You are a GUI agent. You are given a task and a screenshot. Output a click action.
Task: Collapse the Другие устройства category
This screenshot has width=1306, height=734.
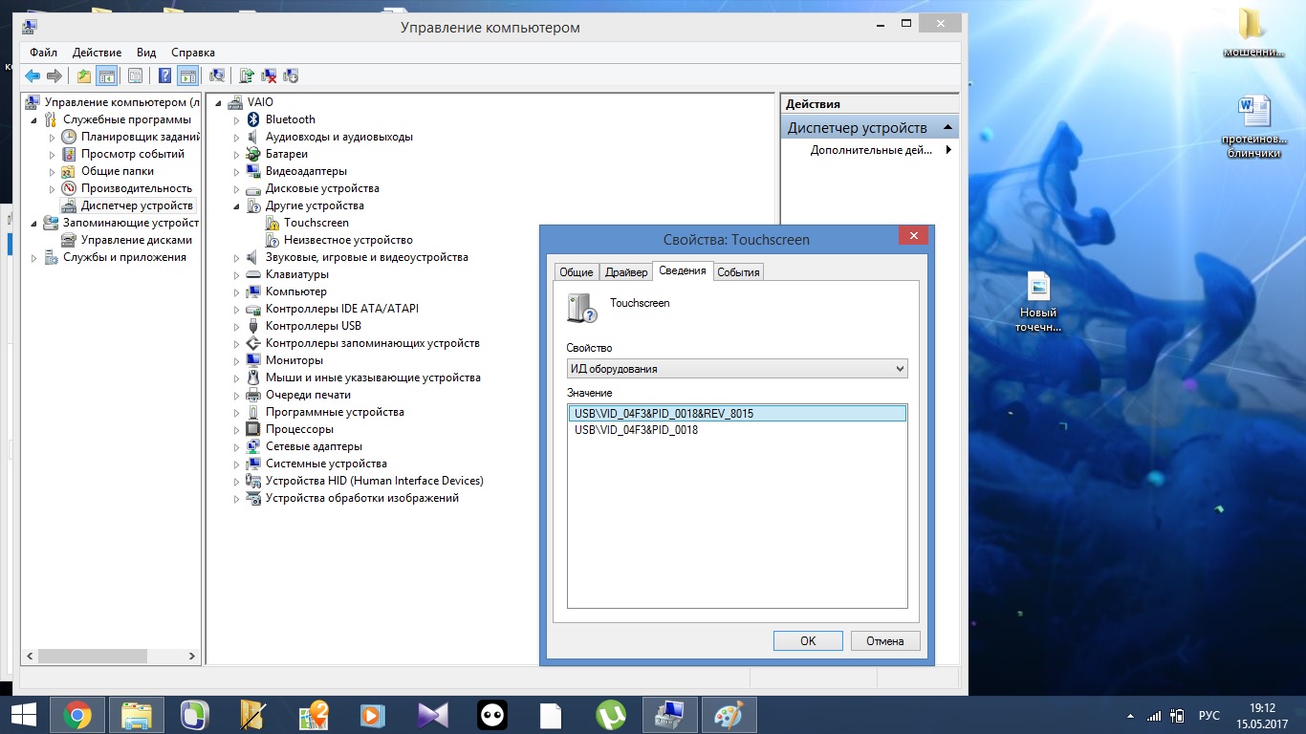(x=237, y=206)
